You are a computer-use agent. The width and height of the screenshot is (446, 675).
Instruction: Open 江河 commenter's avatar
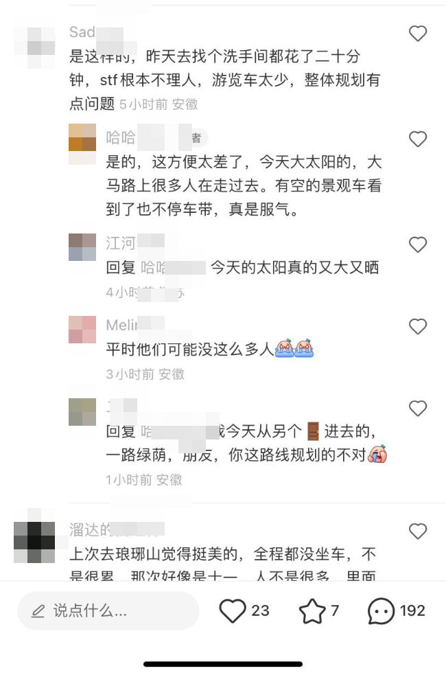point(82,247)
